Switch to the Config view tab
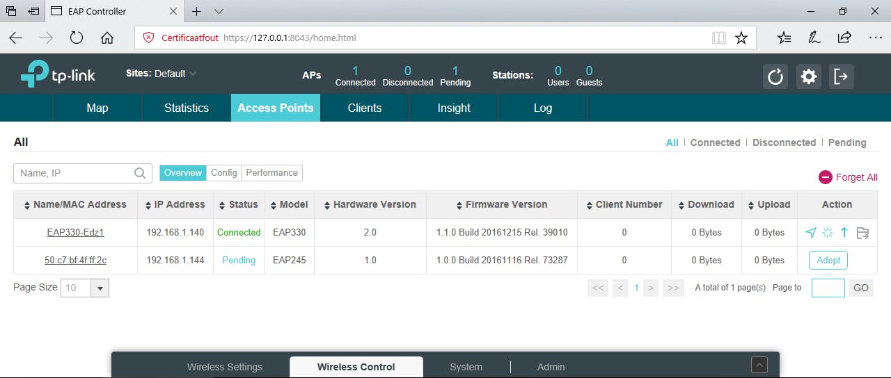 pyautogui.click(x=224, y=173)
